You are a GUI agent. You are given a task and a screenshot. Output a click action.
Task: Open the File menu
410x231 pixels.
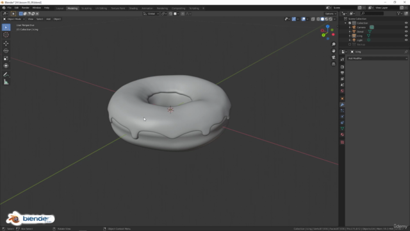tap(10, 8)
